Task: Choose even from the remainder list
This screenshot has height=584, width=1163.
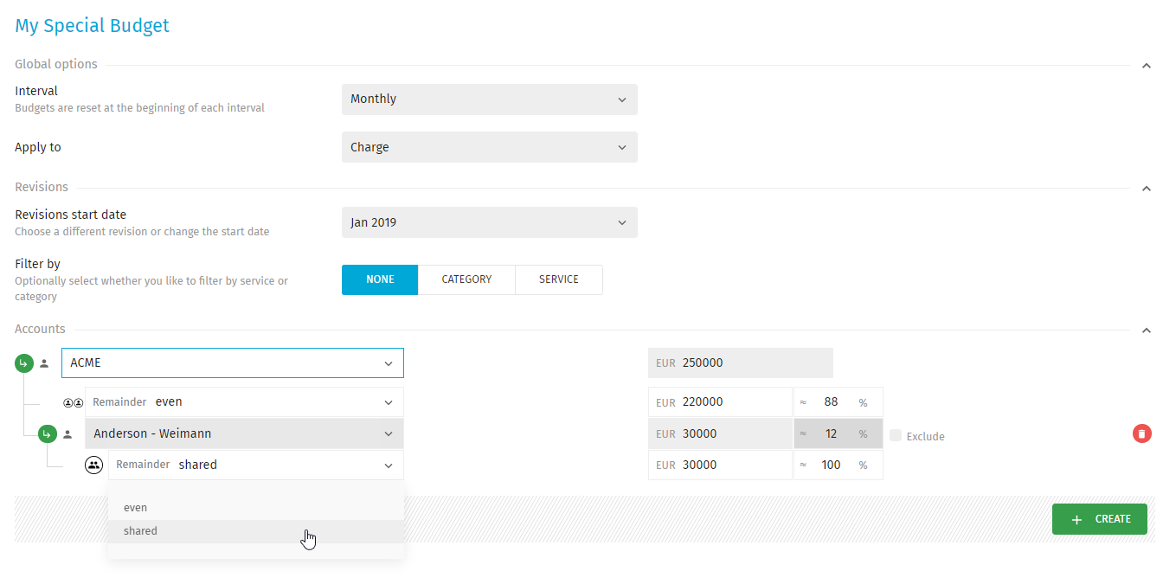Action: (x=256, y=508)
